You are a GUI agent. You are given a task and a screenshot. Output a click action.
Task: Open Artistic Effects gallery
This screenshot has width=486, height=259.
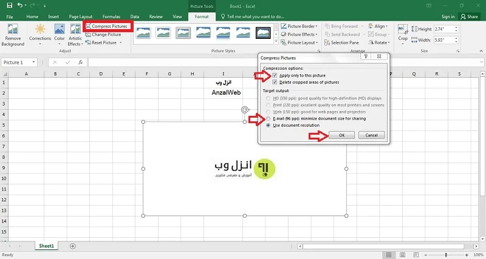point(75,35)
